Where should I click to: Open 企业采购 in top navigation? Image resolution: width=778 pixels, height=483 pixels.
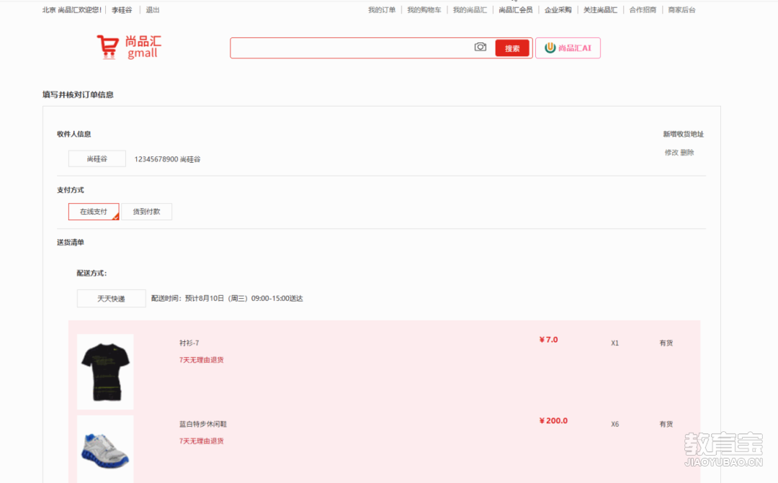point(558,10)
